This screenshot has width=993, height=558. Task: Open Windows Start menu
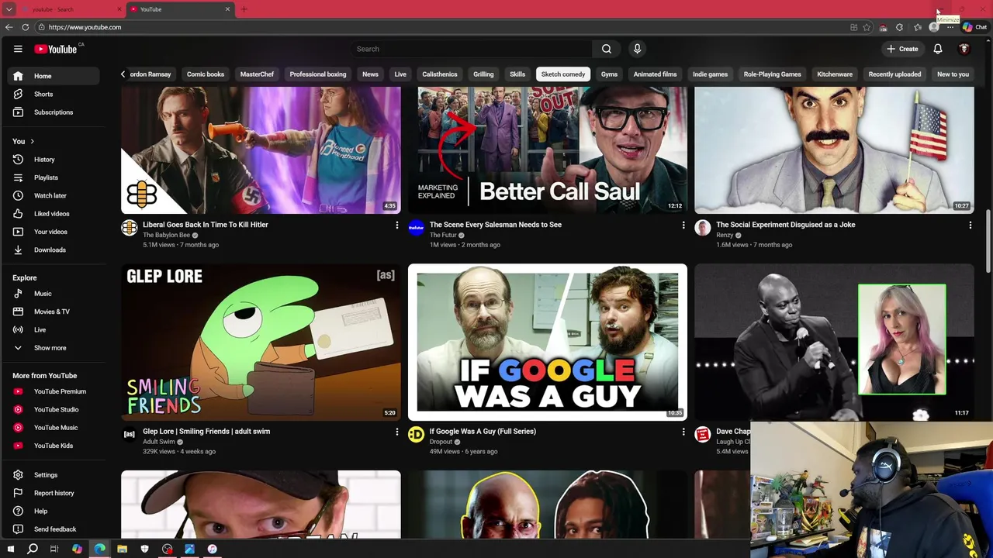(x=11, y=549)
